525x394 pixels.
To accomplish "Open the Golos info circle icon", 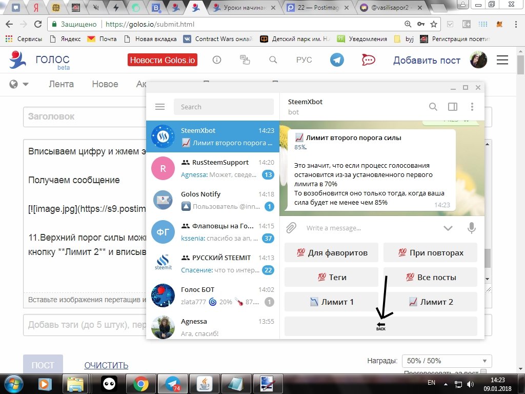I will (217, 60).
